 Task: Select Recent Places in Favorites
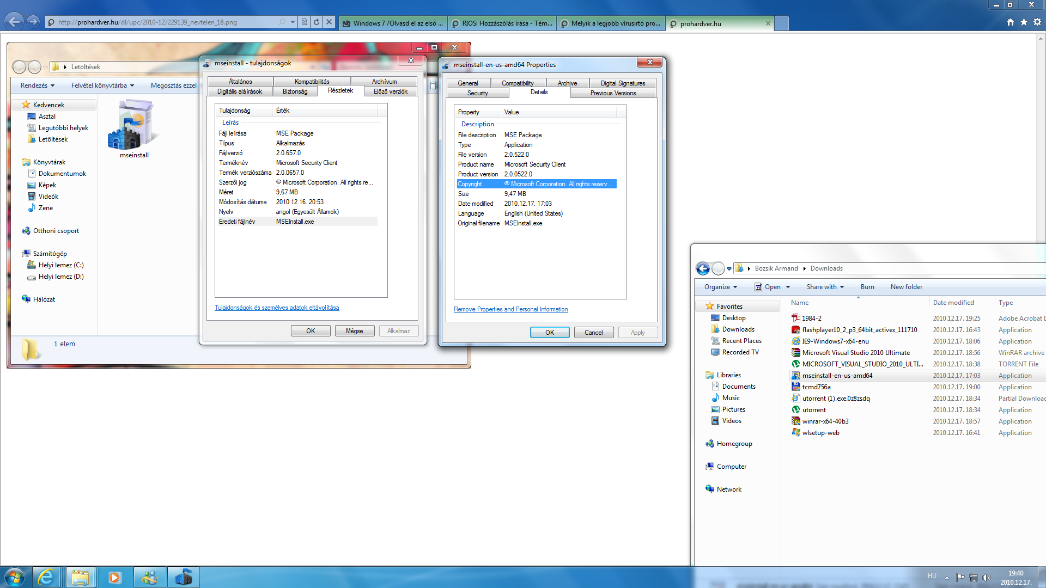point(741,341)
